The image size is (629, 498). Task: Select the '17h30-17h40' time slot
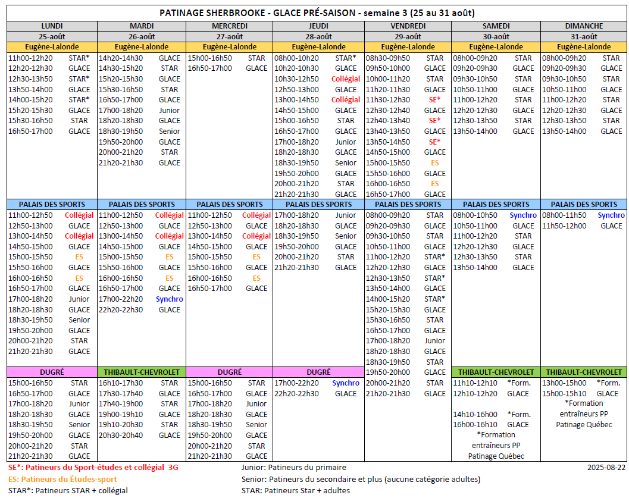click(121, 394)
